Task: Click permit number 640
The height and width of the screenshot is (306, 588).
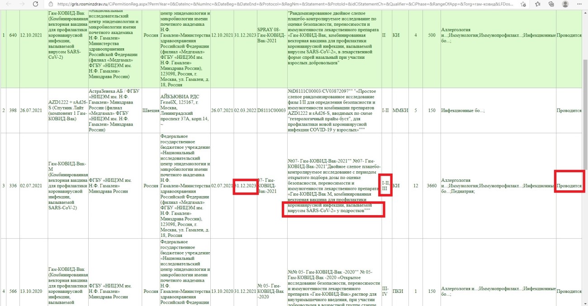Action: [13, 35]
